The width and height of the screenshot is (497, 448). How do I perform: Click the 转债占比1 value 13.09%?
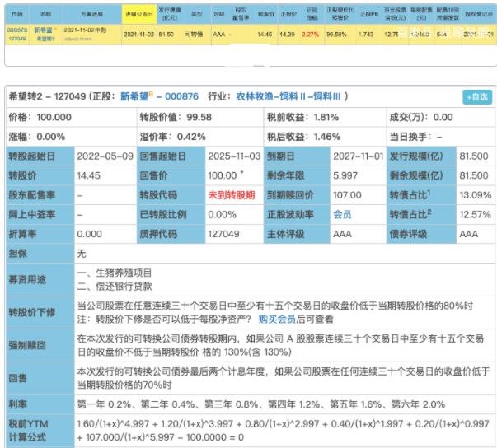[x=476, y=195]
